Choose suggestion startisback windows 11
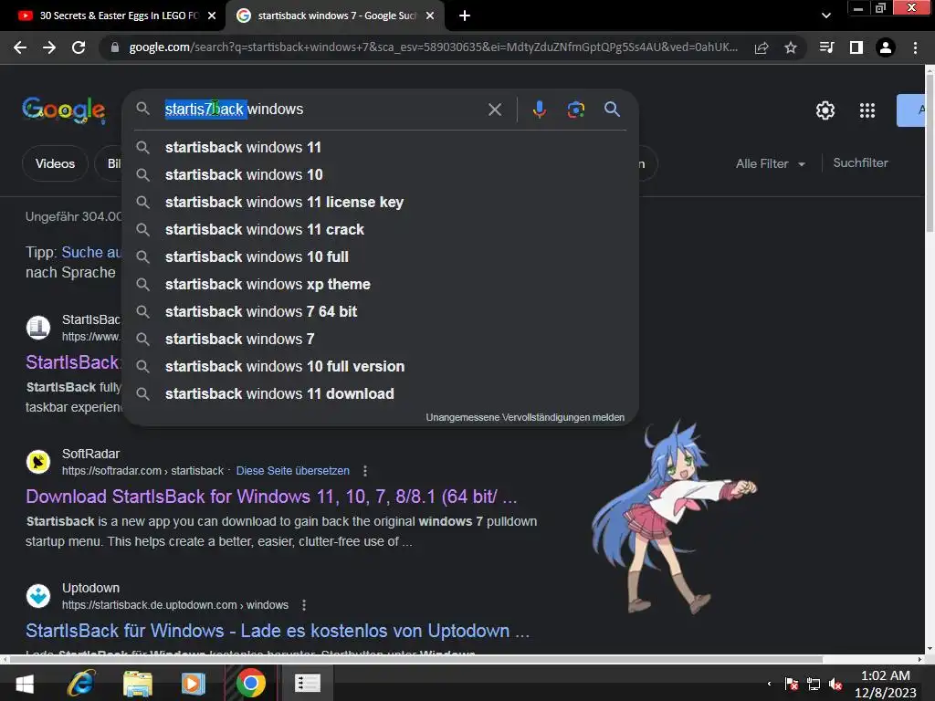Image resolution: width=935 pixels, height=701 pixels. (x=381, y=147)
